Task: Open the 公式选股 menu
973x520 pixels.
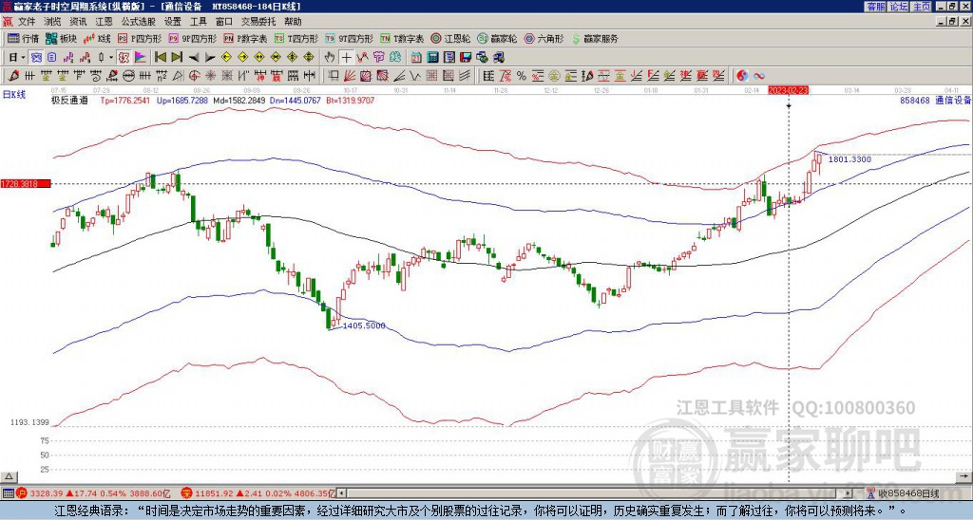Action: 139,22
